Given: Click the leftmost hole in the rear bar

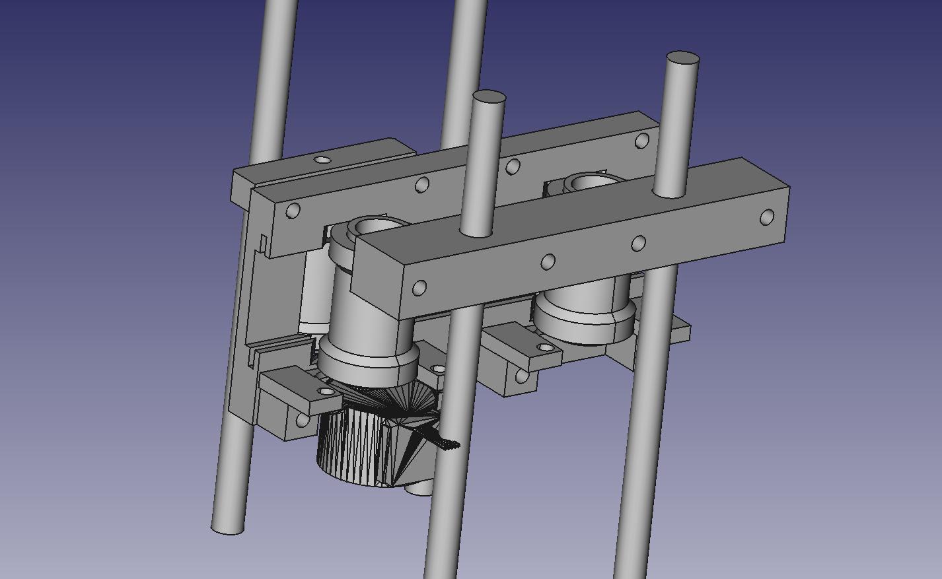Looking at the screenshot, I should [294, 211].
